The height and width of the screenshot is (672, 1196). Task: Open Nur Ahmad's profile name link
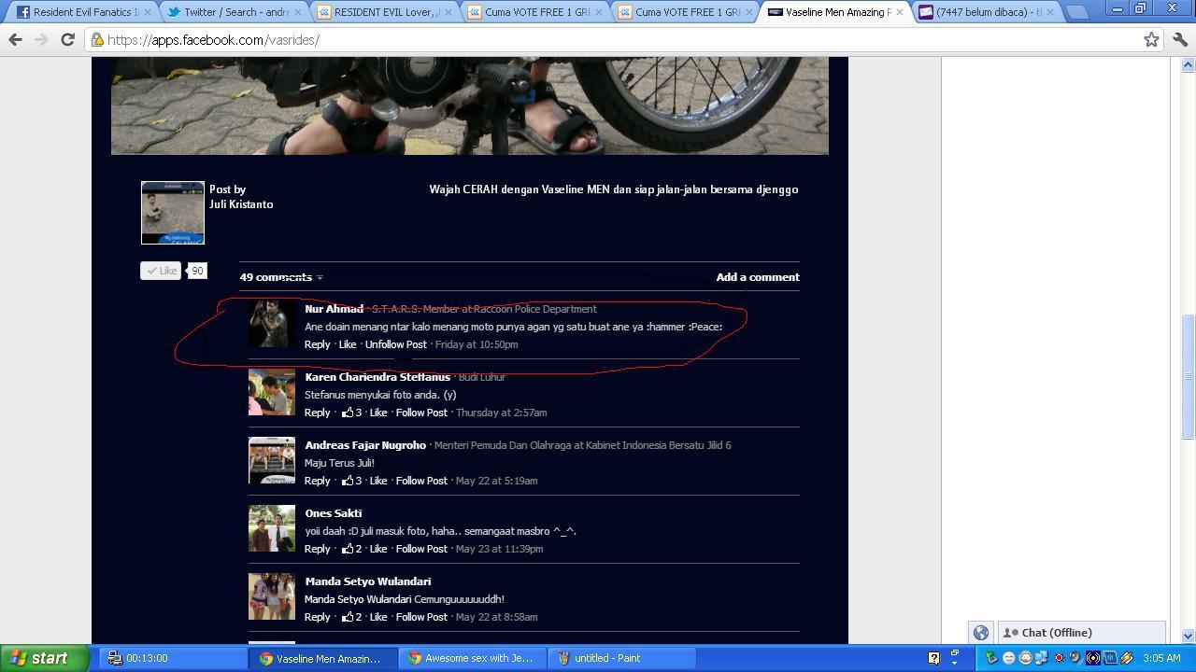(334, 309)
